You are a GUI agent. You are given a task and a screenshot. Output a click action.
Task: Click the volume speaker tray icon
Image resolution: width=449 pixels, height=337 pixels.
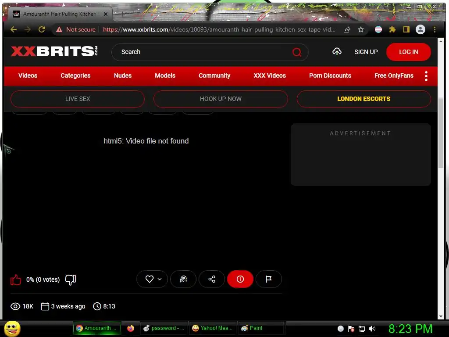coord(372,329)
